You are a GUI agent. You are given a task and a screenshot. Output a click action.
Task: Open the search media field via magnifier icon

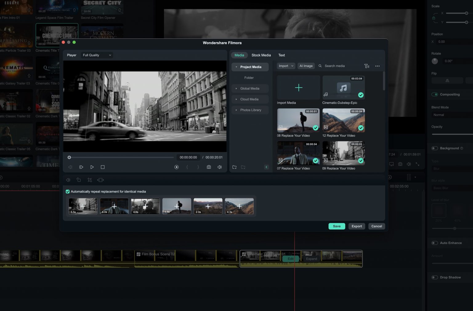(320, 66)
